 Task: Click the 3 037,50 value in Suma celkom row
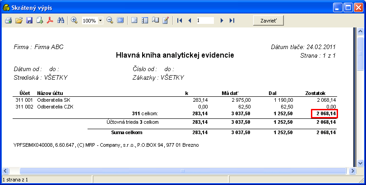(241, 132)
